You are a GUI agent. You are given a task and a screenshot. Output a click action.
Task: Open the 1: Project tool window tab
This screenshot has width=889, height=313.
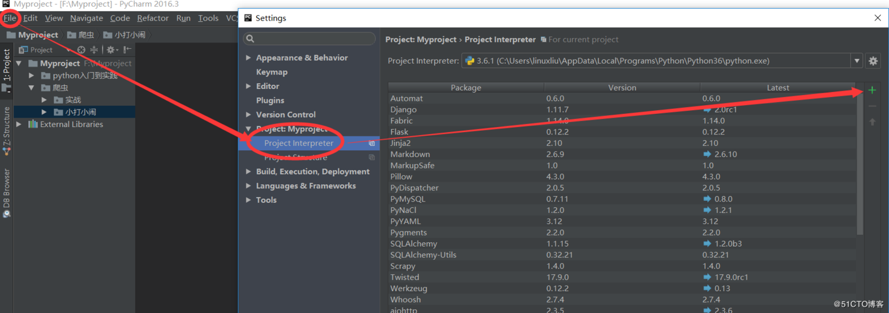[x=7, y=66]
